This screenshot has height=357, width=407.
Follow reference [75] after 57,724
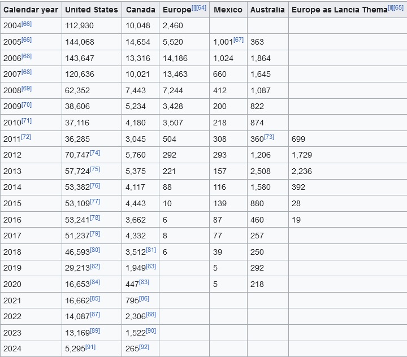pos(95,169)
